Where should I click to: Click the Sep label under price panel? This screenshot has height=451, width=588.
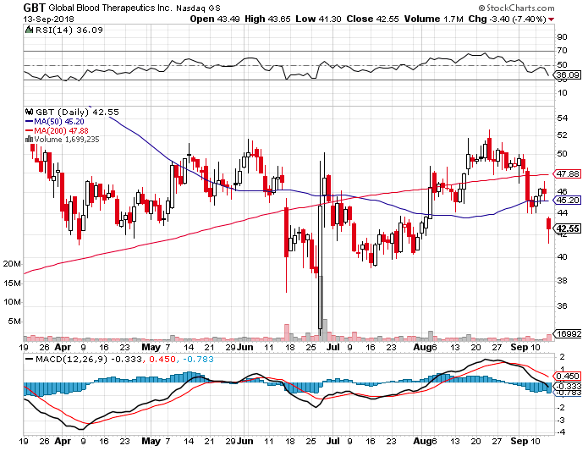pyautogui.click(x=519, y=347)
